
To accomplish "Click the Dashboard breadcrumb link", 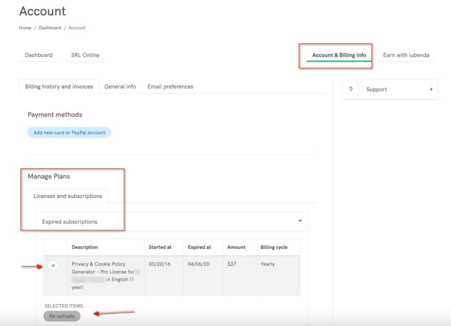I will coord(49,28).
